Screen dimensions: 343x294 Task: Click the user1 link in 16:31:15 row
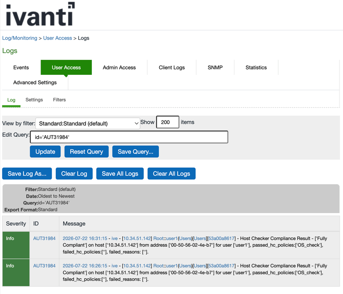tap(172, 239)
